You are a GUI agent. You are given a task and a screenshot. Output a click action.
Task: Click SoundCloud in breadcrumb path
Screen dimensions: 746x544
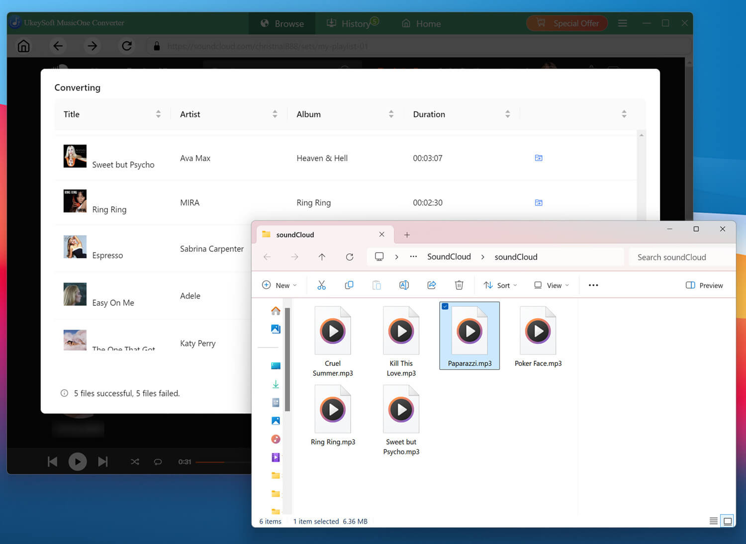pos(449,257)
